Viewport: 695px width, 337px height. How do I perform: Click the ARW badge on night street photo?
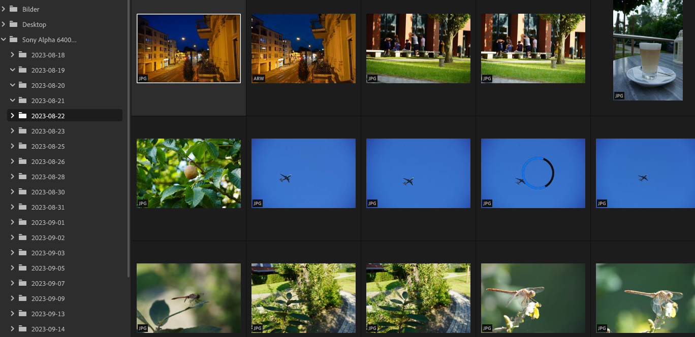coord(258,79)
